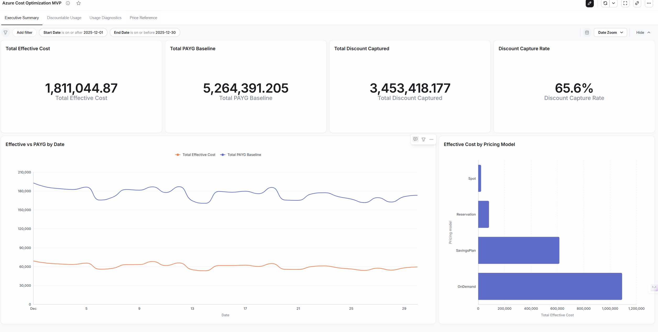Toggle Total Effective Cost legend series
Screen dimensions: 658x332
tap(195, 155)
